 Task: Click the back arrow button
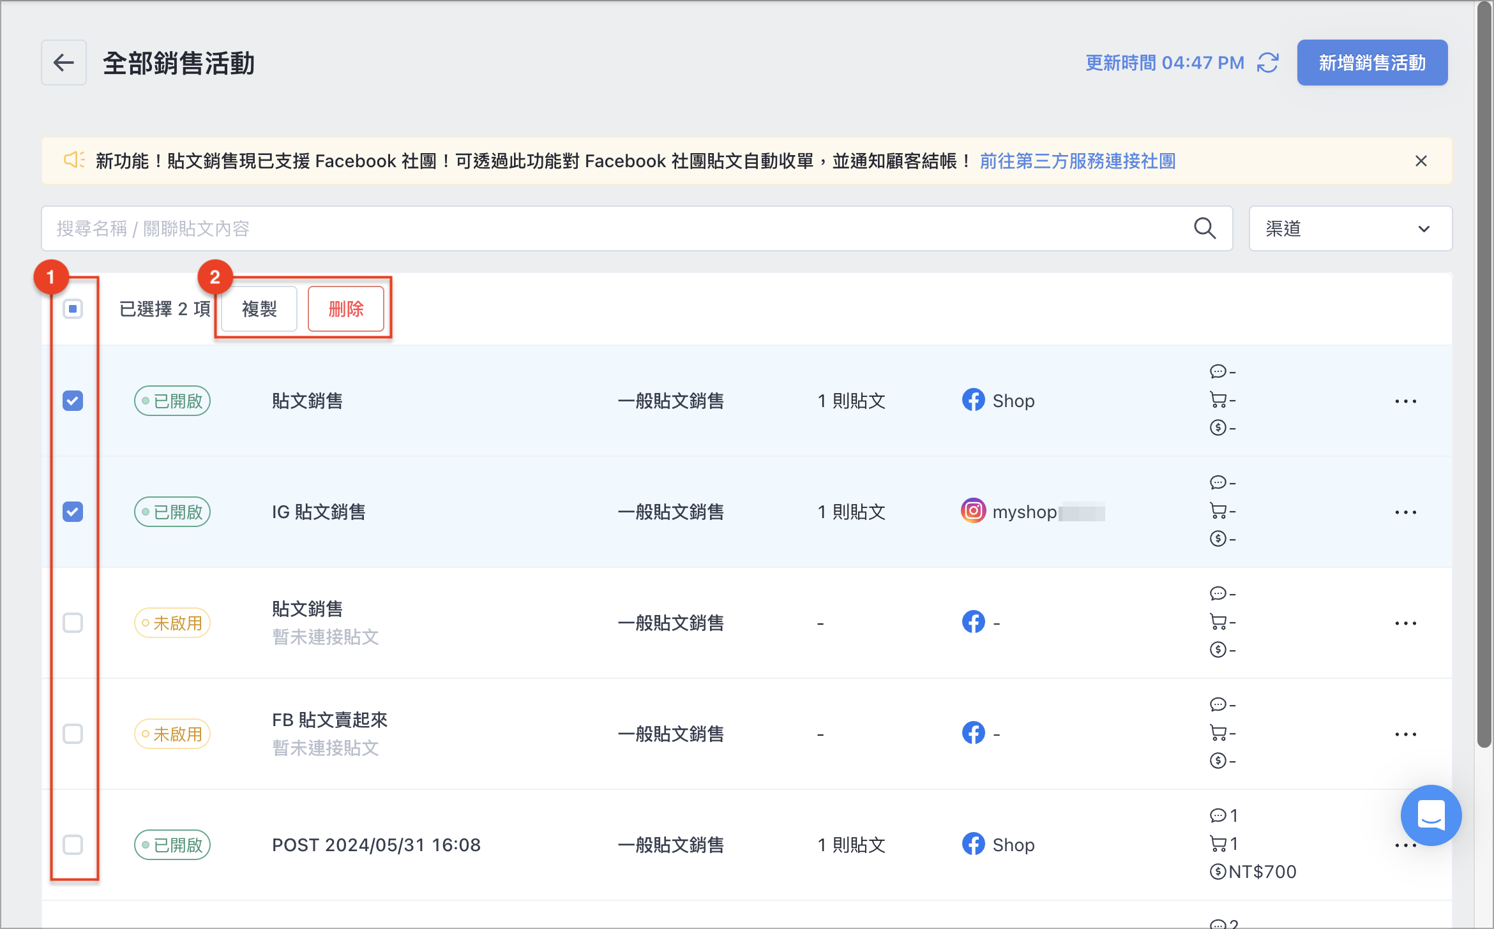coord(63,63)
